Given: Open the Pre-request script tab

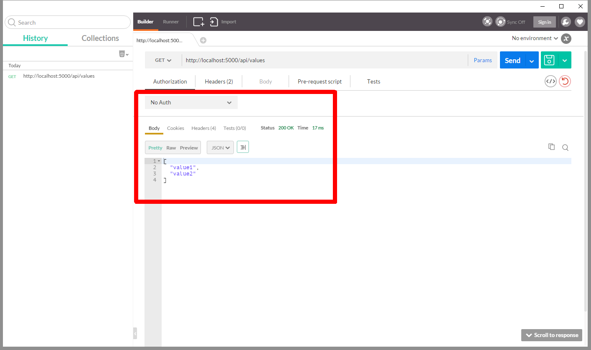Looking at the screenshot, I should click(320, 81).
